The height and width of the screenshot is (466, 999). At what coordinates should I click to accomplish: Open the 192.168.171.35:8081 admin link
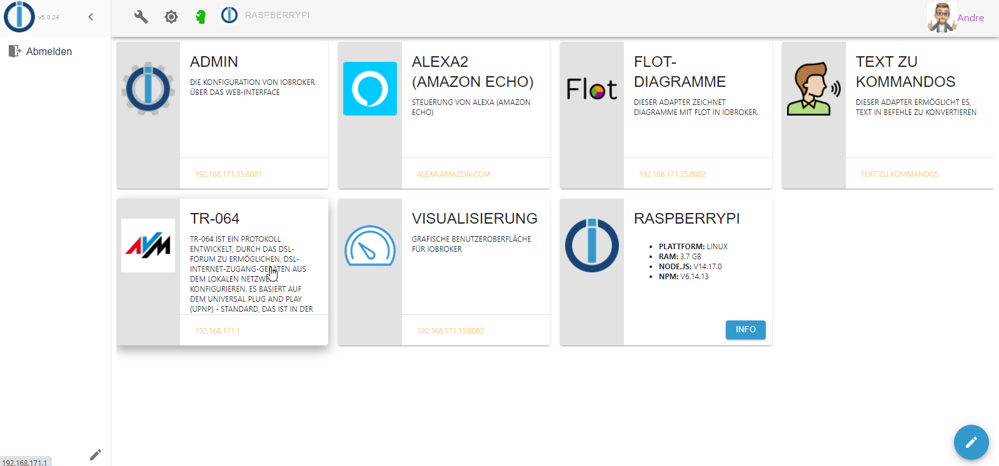coord(228,174)
